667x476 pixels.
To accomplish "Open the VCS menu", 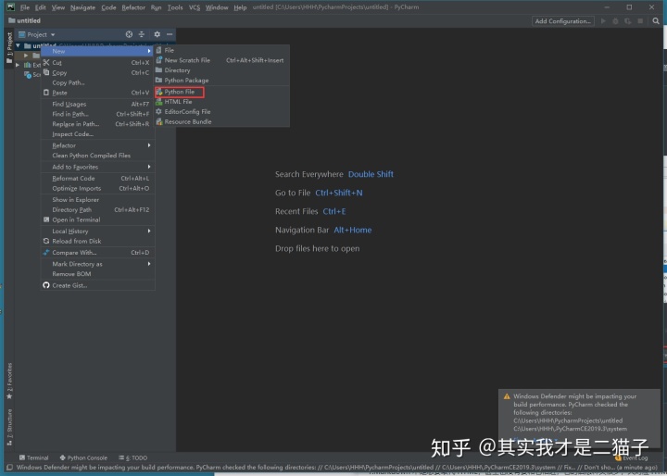I will click(x=195, y=7).
